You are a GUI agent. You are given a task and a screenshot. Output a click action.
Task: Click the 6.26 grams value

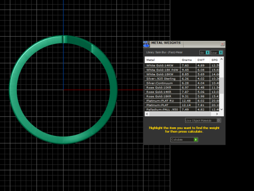click(x=185, y=79)
